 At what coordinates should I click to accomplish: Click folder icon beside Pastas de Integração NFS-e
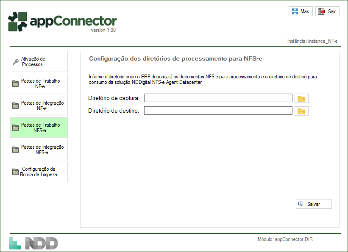coord(16,150)
